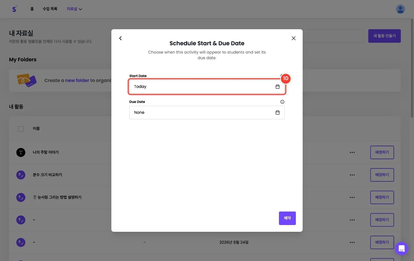414x261 pixels.
Task: Show info tooltip beside Due Date
Action: tap(282, 102)
